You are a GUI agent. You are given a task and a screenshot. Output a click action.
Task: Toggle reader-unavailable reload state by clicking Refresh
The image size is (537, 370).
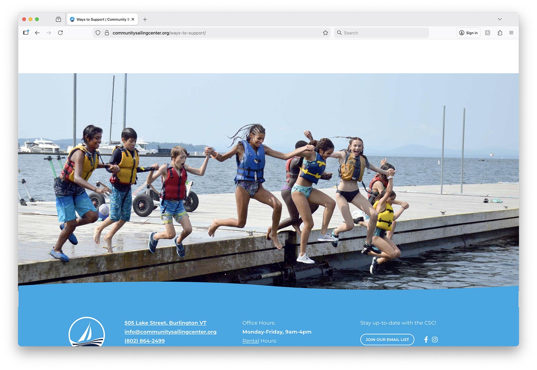point(61,33)
